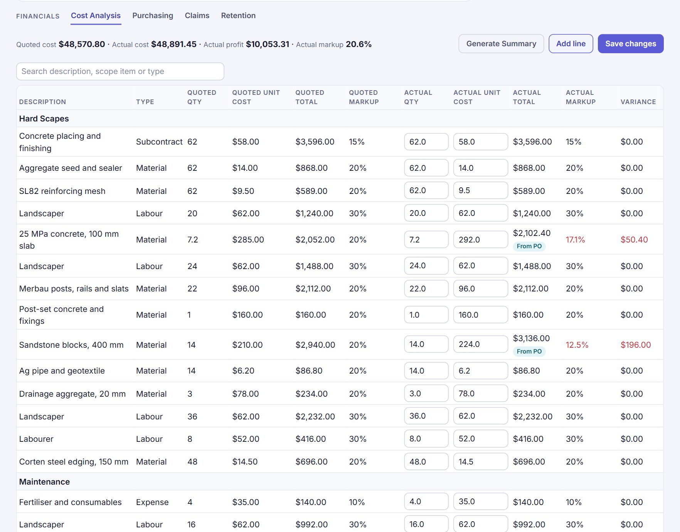The image size is (680, 532).
Task: Edit actual qty for Labourer row
Action: coord(426,439)
